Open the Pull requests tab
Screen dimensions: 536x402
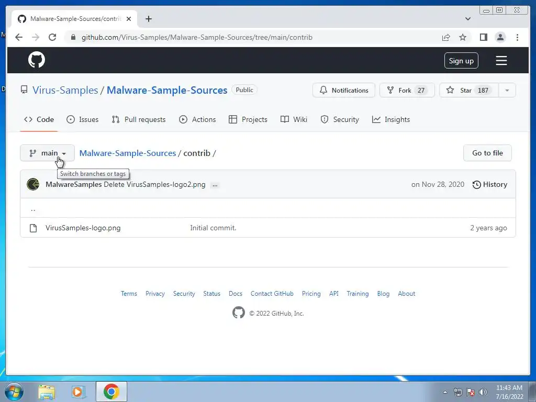[139, 119]
